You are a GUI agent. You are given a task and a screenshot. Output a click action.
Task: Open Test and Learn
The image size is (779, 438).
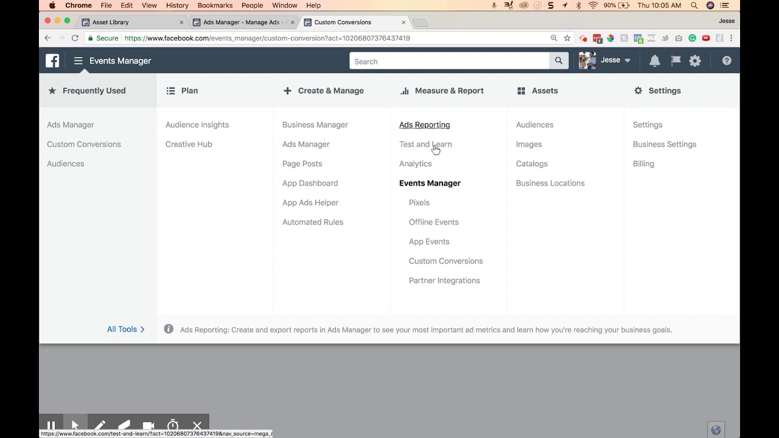coord(425,144)
